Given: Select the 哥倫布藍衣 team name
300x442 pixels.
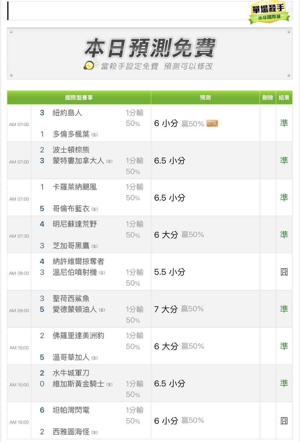Looking at the screenshot, I should (x=71, y=209).
